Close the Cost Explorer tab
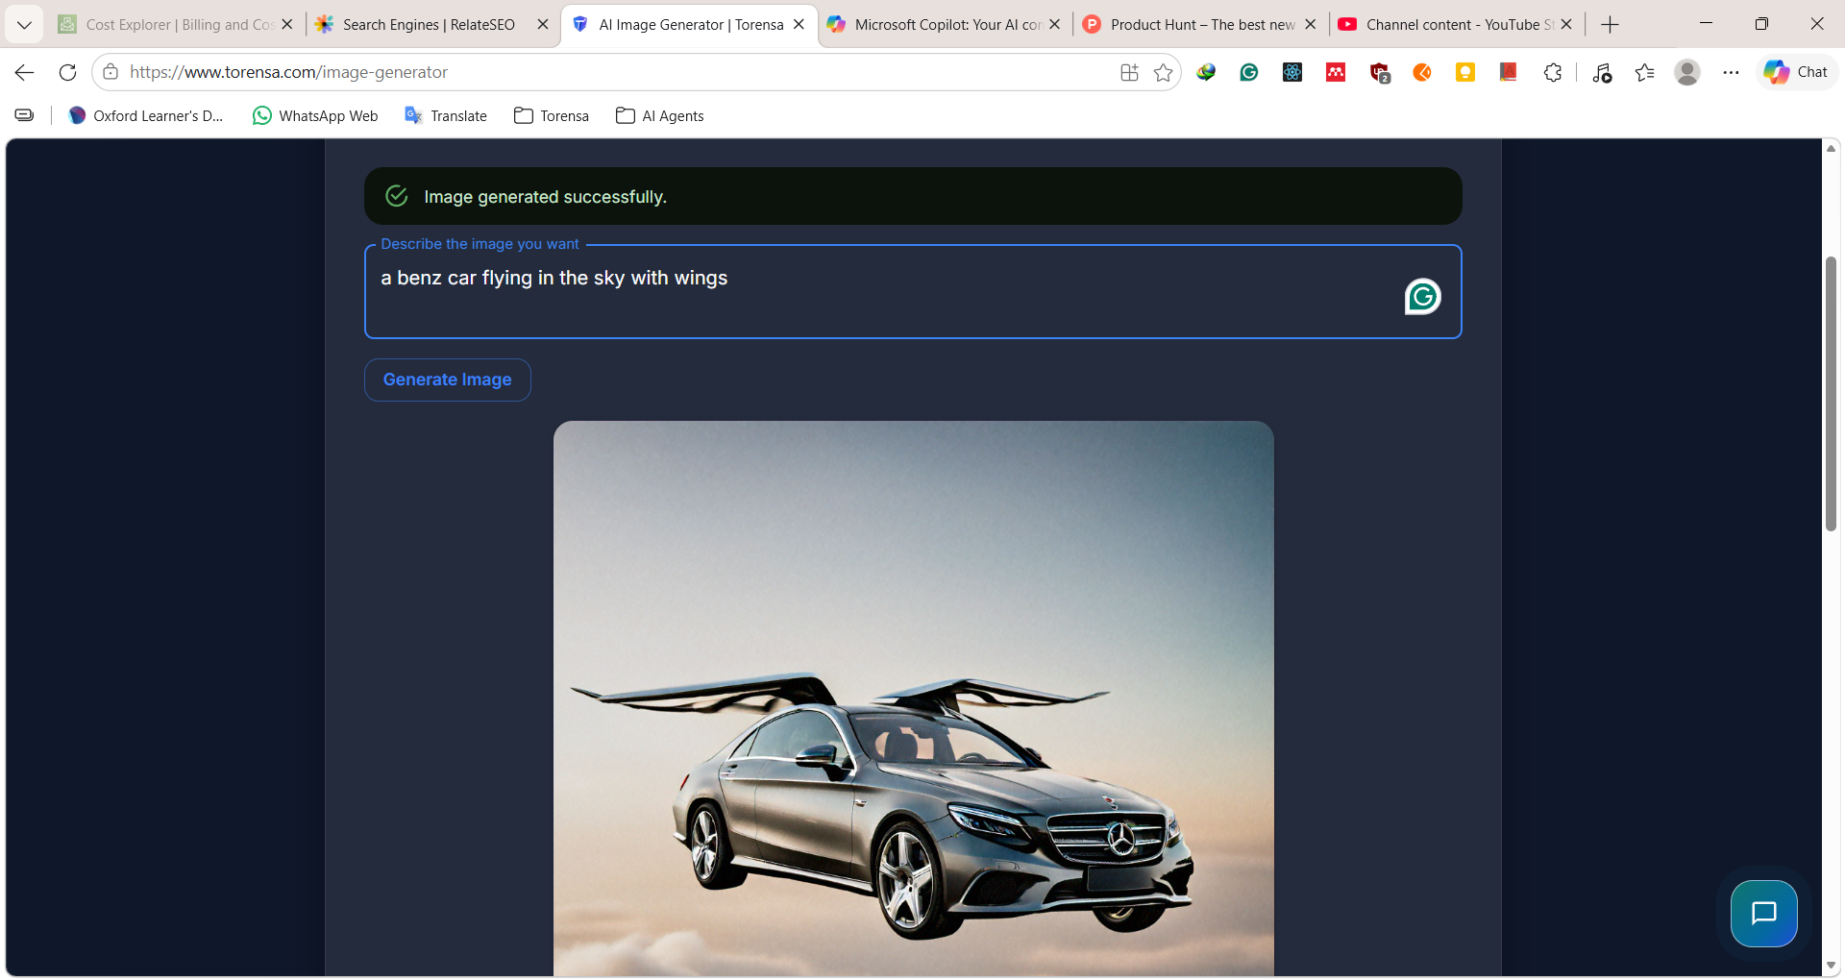This screenshot has height=980, width=1845. 287,25
